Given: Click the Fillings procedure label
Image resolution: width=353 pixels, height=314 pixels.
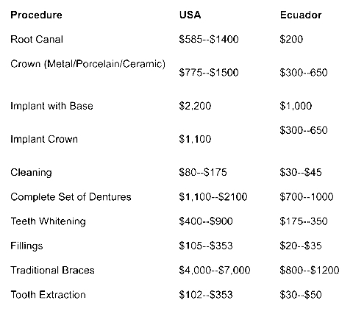Looking at the screenshot, I should pos(26,246).
